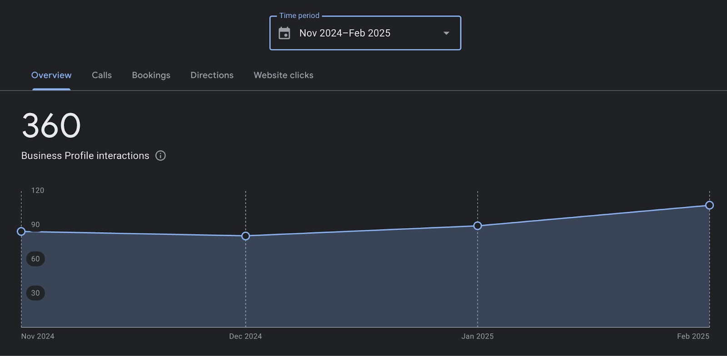This screenshot has width=727, height=356.
Task: Click the Jan 2025 x-axis label
Action: [477, 336]
